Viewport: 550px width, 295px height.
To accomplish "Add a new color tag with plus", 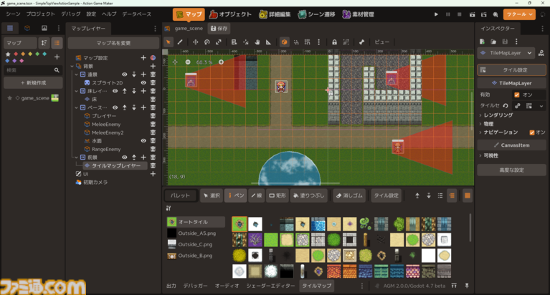I will (x=57, y=57).
